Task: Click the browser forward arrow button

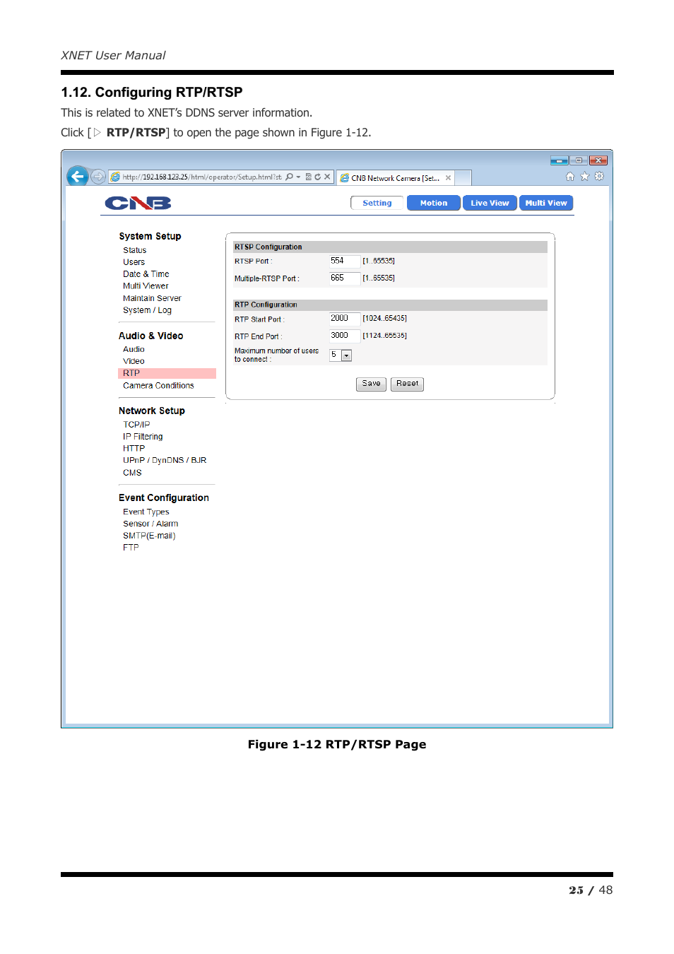Action: coord(98,177)
